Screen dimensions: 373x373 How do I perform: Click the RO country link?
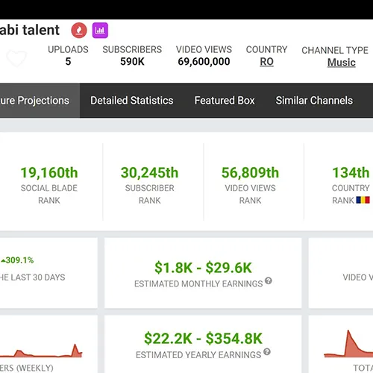266,62
